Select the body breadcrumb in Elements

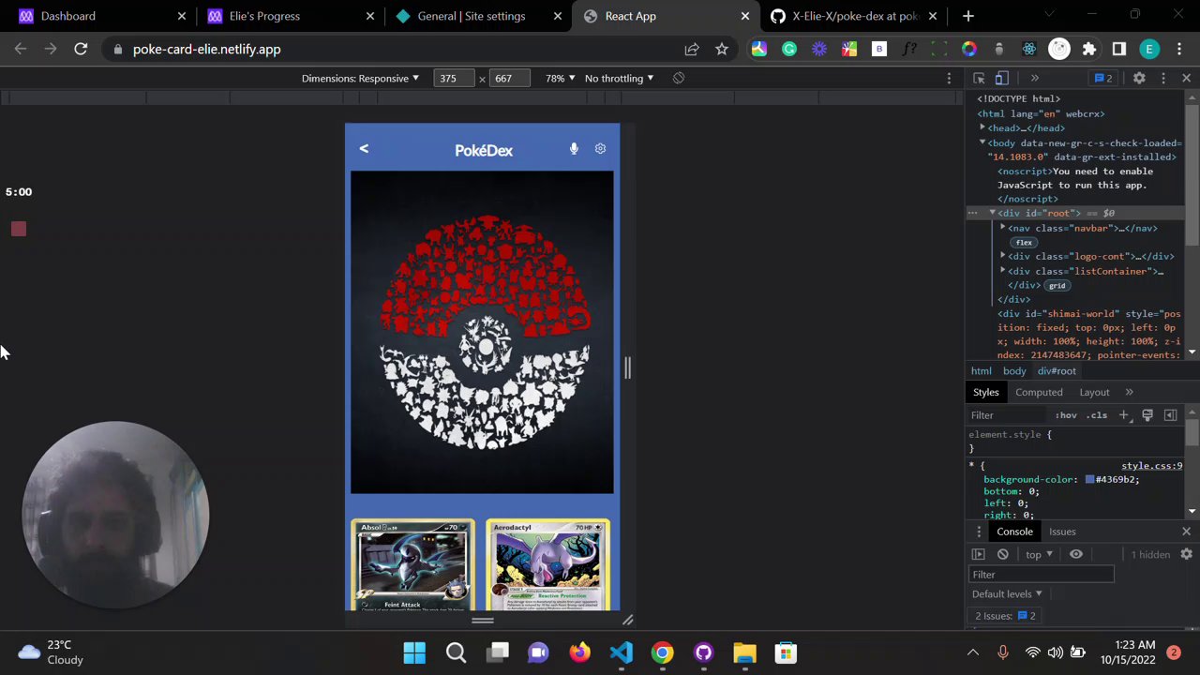1014,370
